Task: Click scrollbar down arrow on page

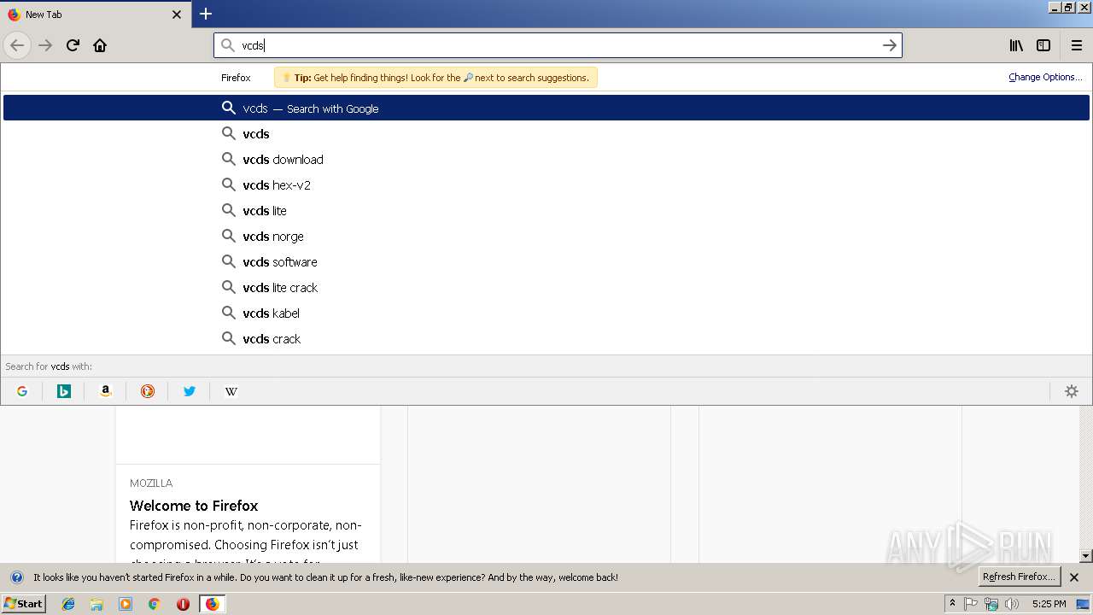Action: pyautogui.click(x=1086, y=556)
